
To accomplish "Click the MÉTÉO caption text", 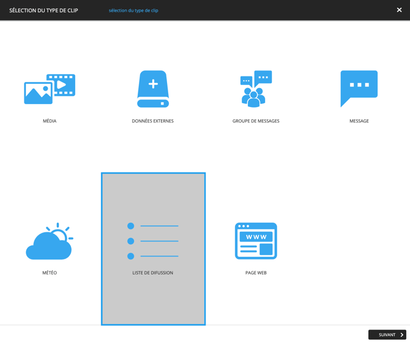I will click(50, 273).
